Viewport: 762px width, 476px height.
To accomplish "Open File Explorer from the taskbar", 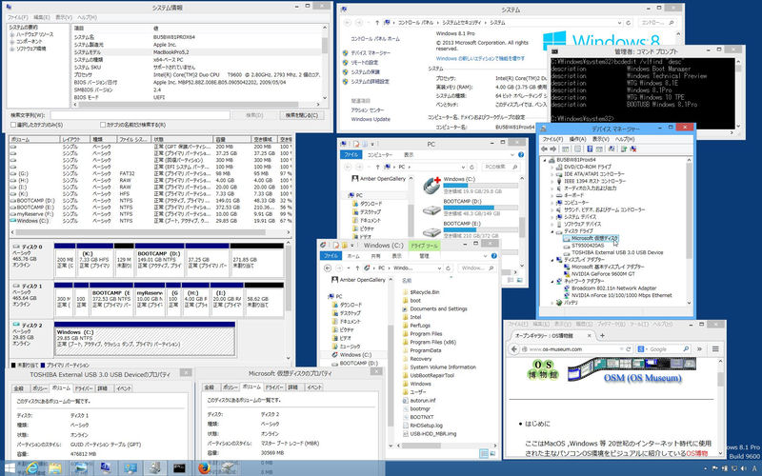I will pos(55,467).
